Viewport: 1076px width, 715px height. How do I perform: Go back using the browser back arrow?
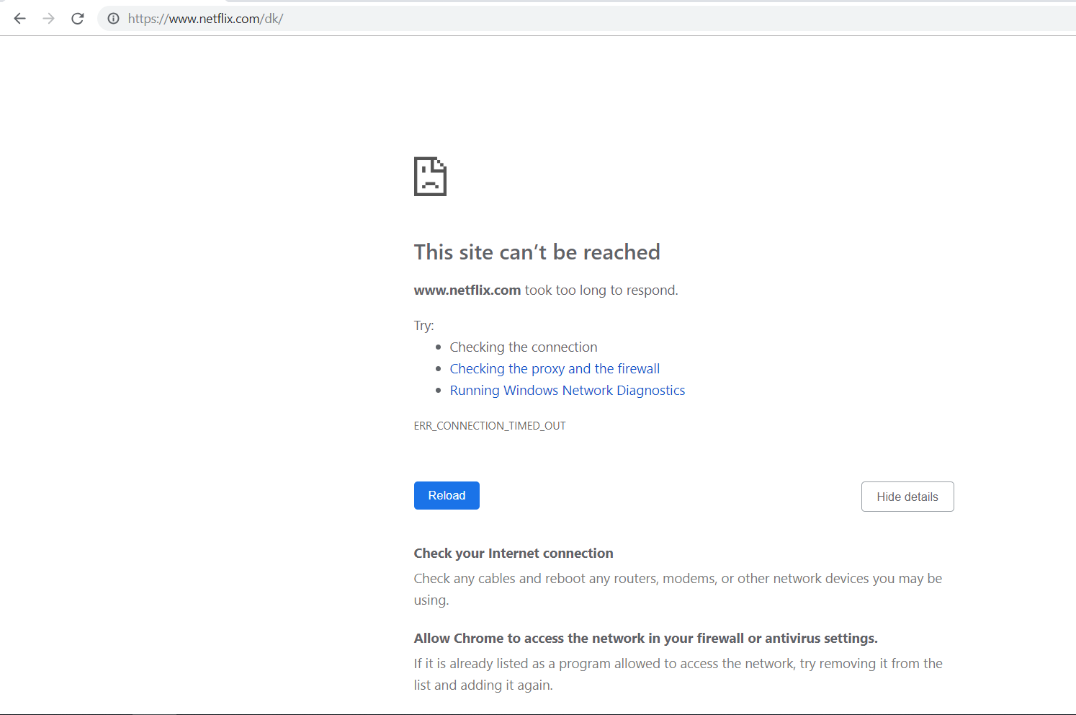pyautogui.click(x=19, y=19)
